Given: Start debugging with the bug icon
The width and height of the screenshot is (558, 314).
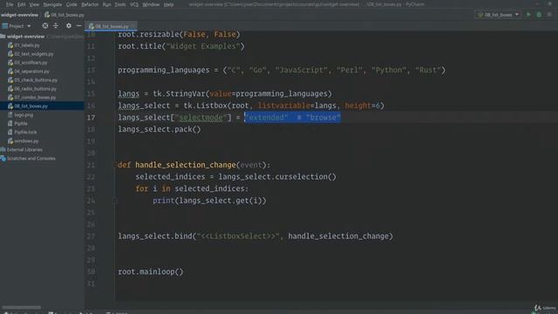Looking at the screenshot, I should 539,15.
